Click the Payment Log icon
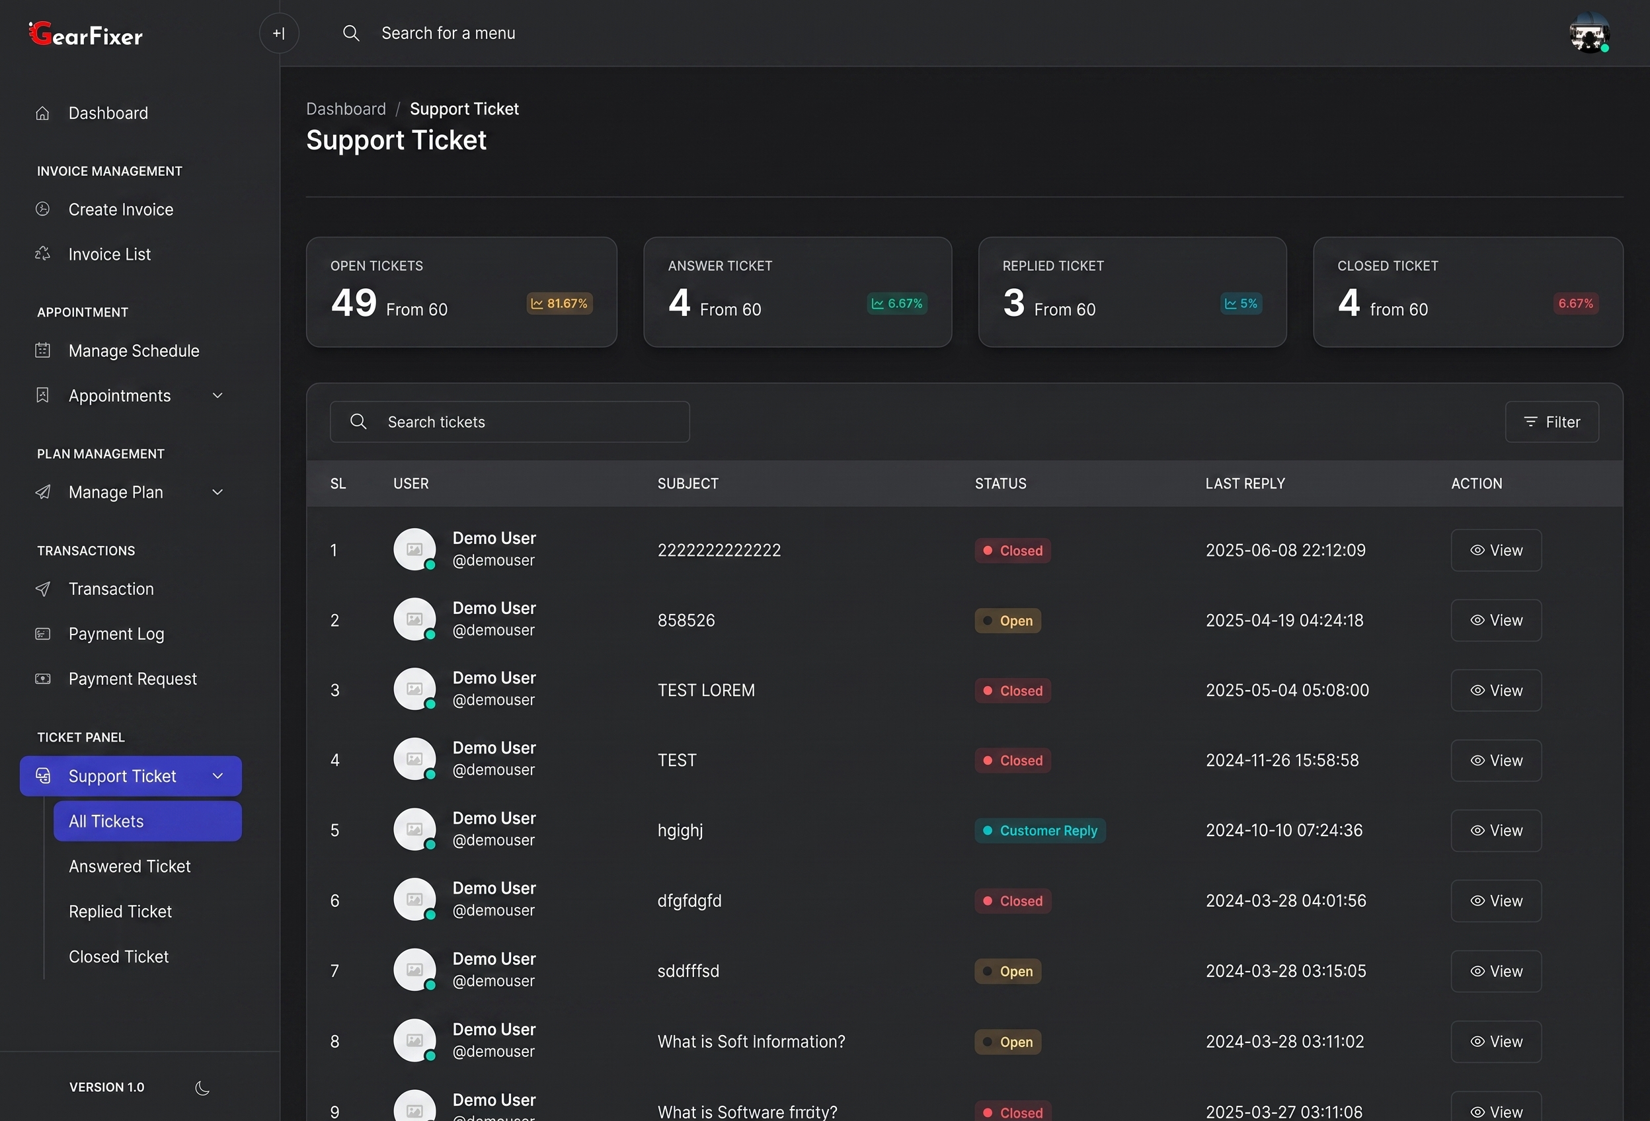This screenshot has width=1650, height=1121. 42,634
